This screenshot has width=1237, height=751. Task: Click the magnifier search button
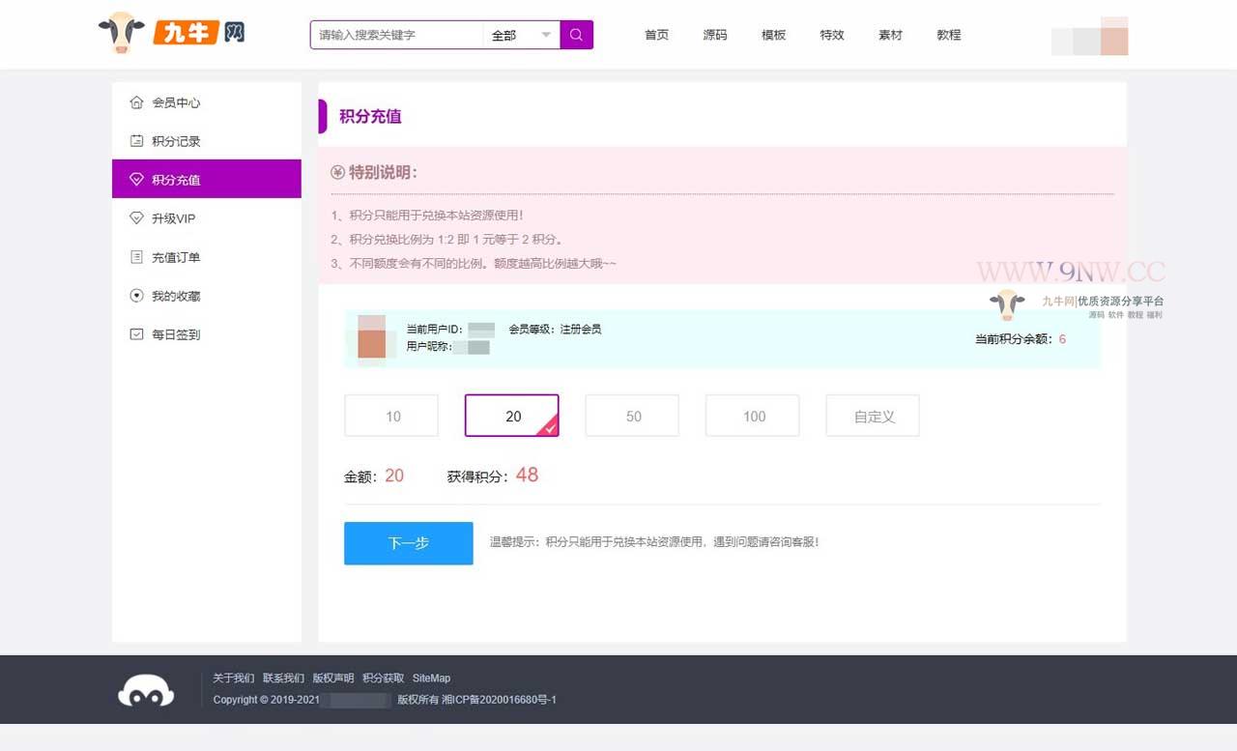point(577,35)
